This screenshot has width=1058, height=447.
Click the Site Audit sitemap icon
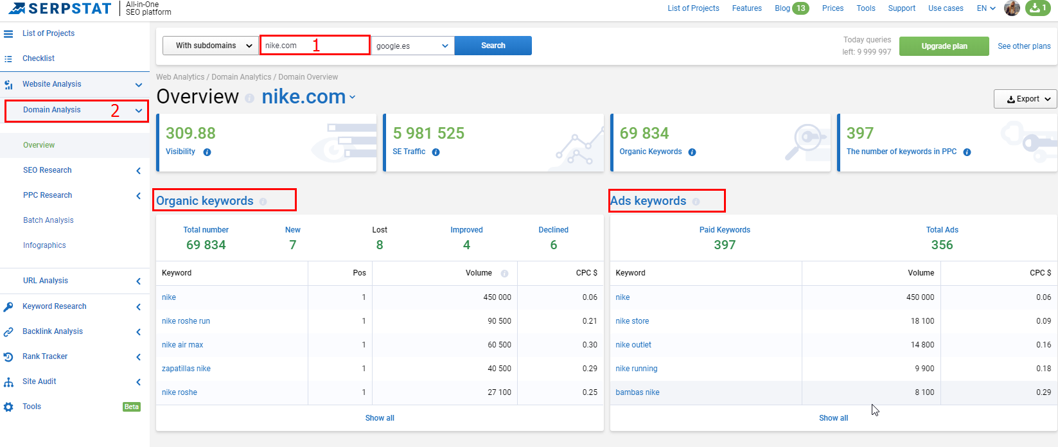click(x=8, y=381)
